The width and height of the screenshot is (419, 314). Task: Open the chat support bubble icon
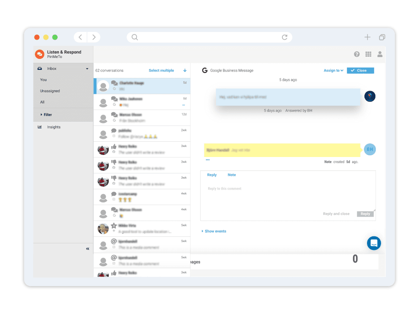coord(374,243)
